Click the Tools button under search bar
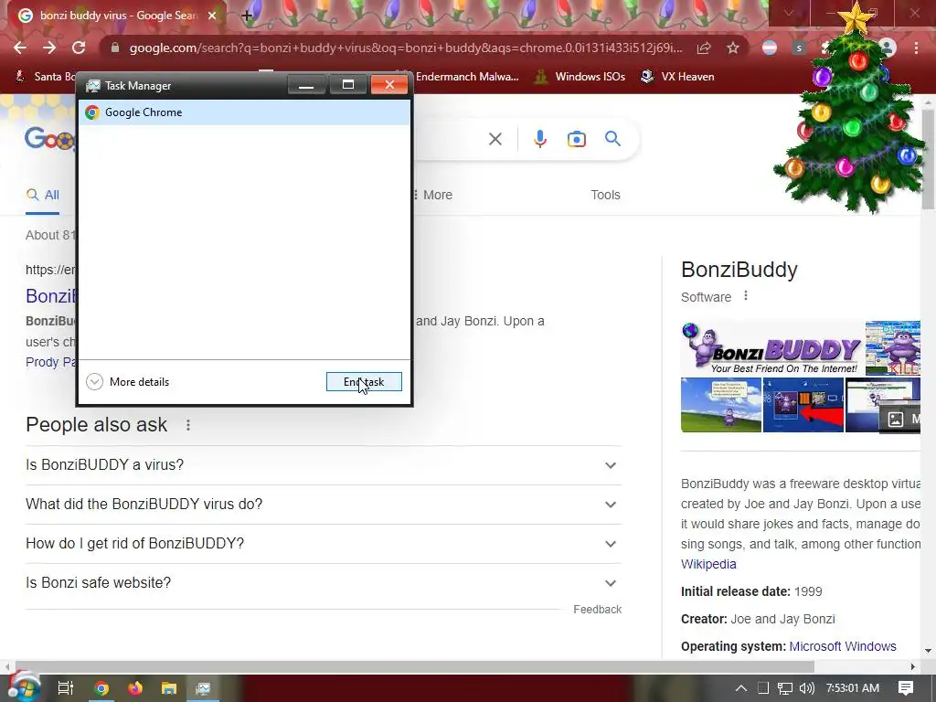 click(x=605, y=195)
